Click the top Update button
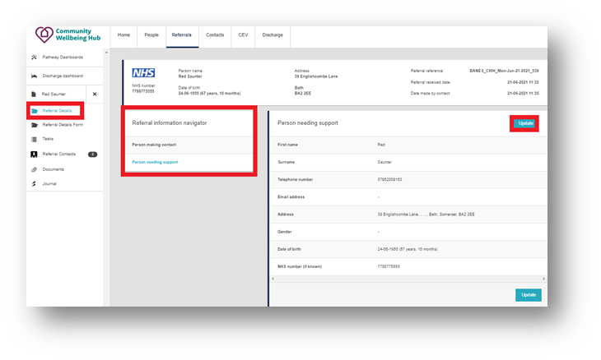 coord(525,123)
